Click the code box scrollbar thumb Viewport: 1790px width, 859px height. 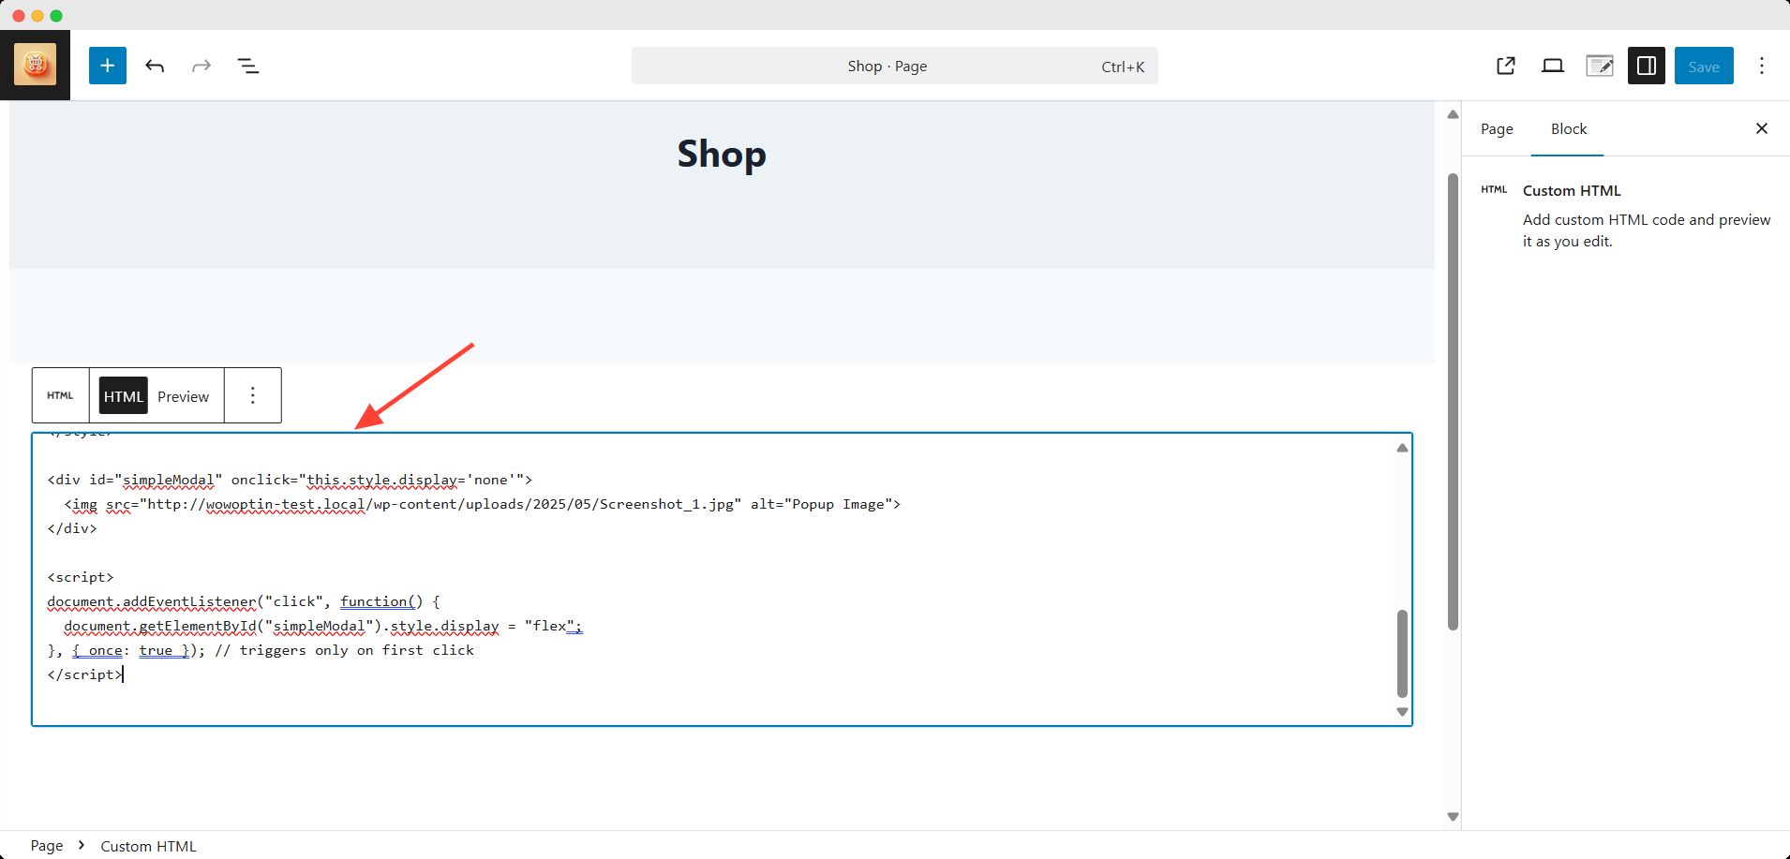(x=1402, y=654)
